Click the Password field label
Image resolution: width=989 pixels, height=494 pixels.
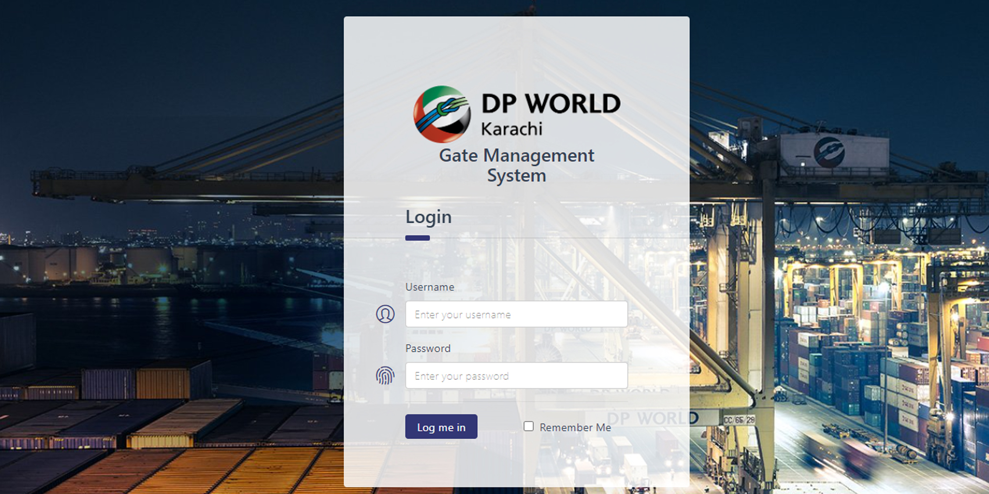pyautogui.click(x=428, y=348)
